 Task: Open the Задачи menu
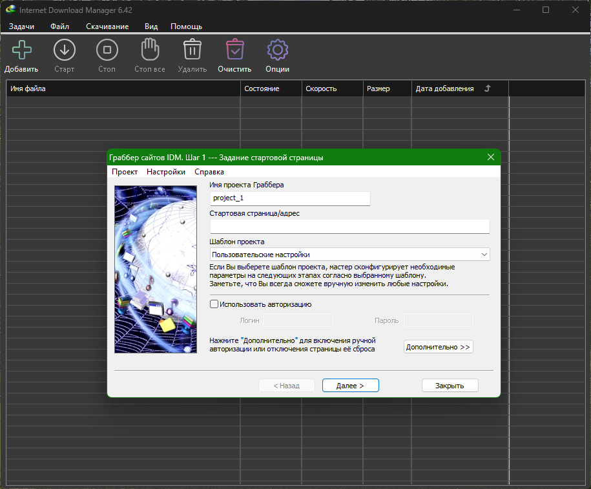coord(21,26)
